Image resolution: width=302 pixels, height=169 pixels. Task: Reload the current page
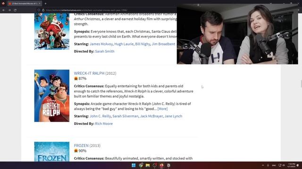coord(15,10)
